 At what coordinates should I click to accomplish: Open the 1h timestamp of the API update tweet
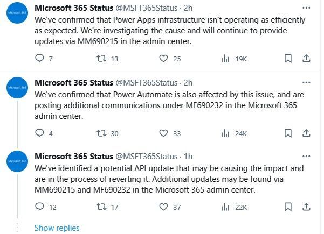click(x=188, y=157)
